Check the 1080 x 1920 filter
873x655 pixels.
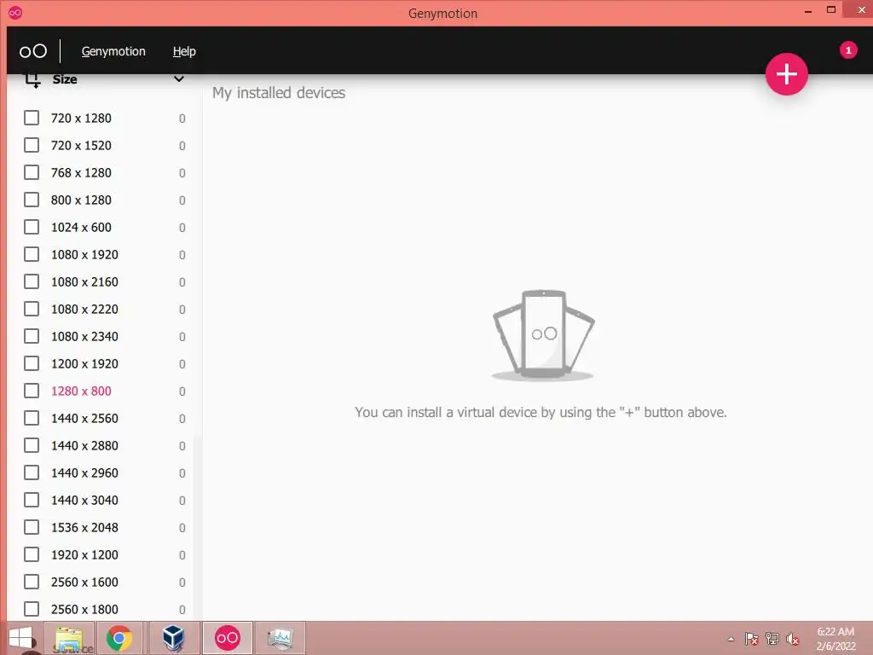click(x=32, y=254)
